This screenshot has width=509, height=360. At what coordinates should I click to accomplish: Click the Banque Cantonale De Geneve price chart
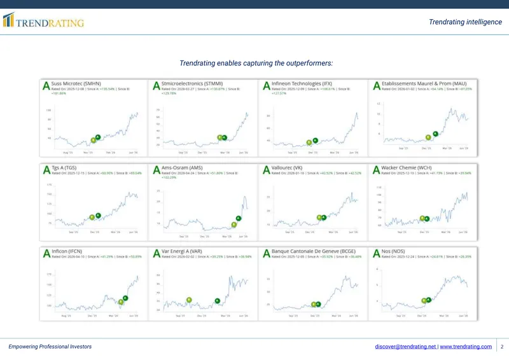314,293
